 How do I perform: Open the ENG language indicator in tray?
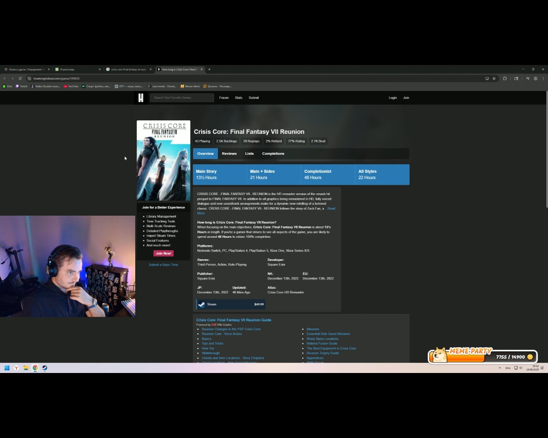(508, 368)
